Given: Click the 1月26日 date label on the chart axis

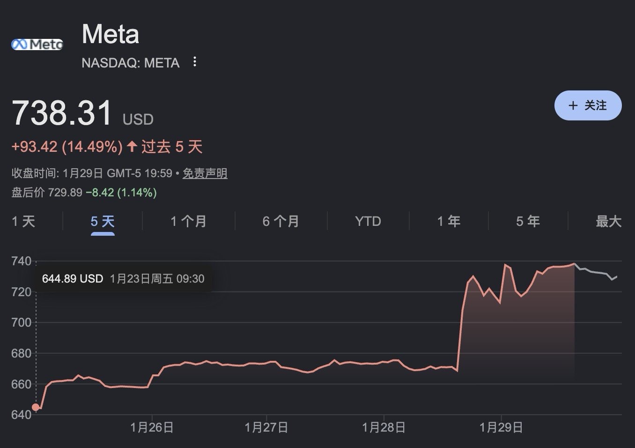Looking at the screenshot, I should [x=152, y=427].
